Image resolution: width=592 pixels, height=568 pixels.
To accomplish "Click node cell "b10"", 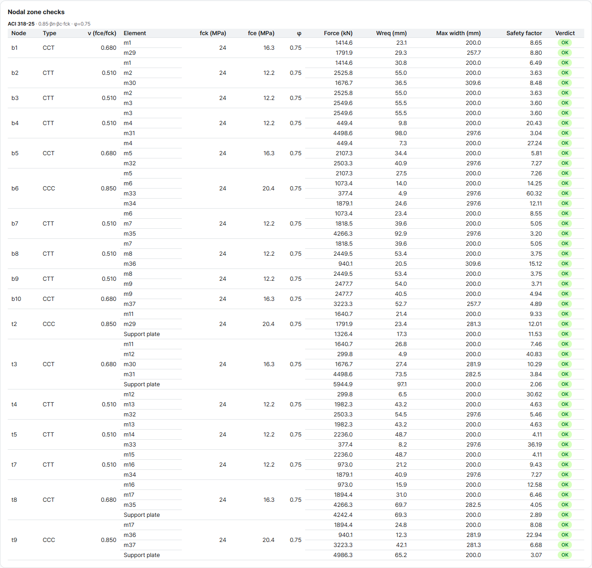I will click(x=16, y=299).
